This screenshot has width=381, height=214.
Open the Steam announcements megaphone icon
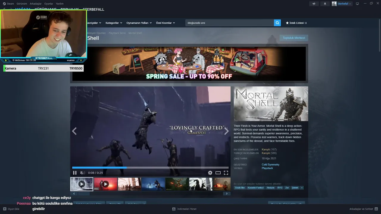tap(314, 4)
